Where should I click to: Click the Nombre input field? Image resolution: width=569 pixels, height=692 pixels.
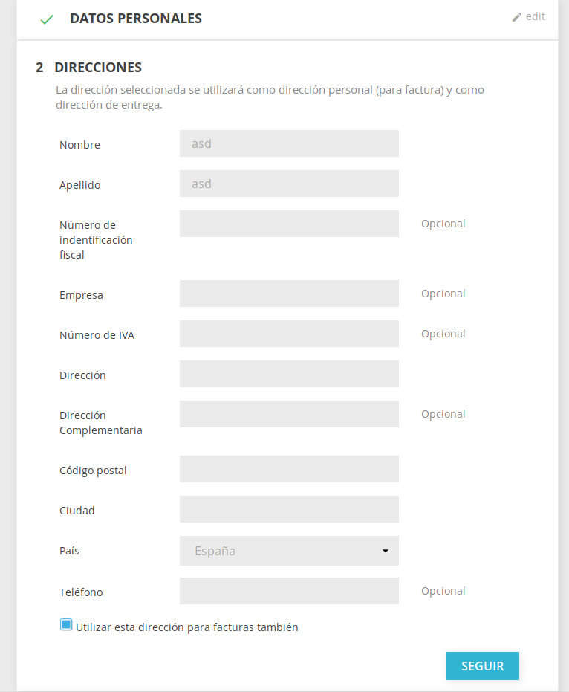tap(289, 143)
